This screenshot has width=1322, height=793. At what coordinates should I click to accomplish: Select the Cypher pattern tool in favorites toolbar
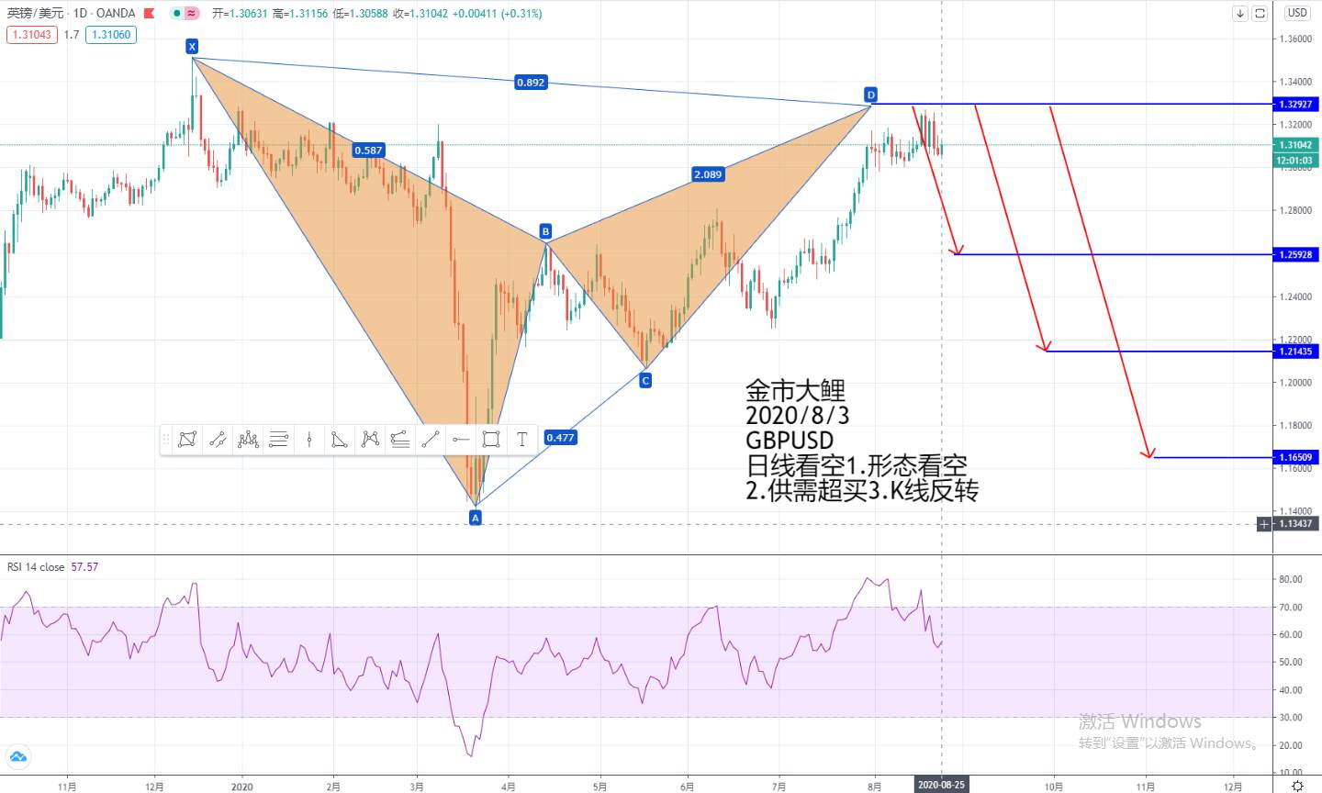coord(370,440)
